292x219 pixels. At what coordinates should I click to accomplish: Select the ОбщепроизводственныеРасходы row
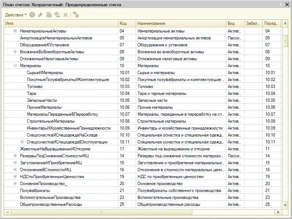point(142,204)
